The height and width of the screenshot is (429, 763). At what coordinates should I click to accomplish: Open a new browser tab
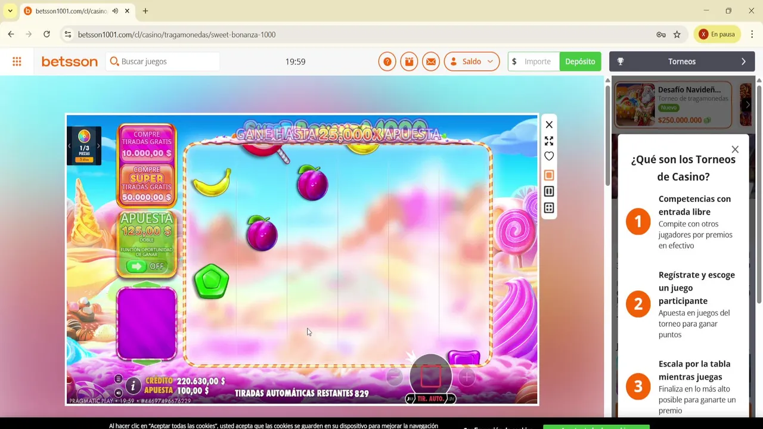[x=145, y=11]
